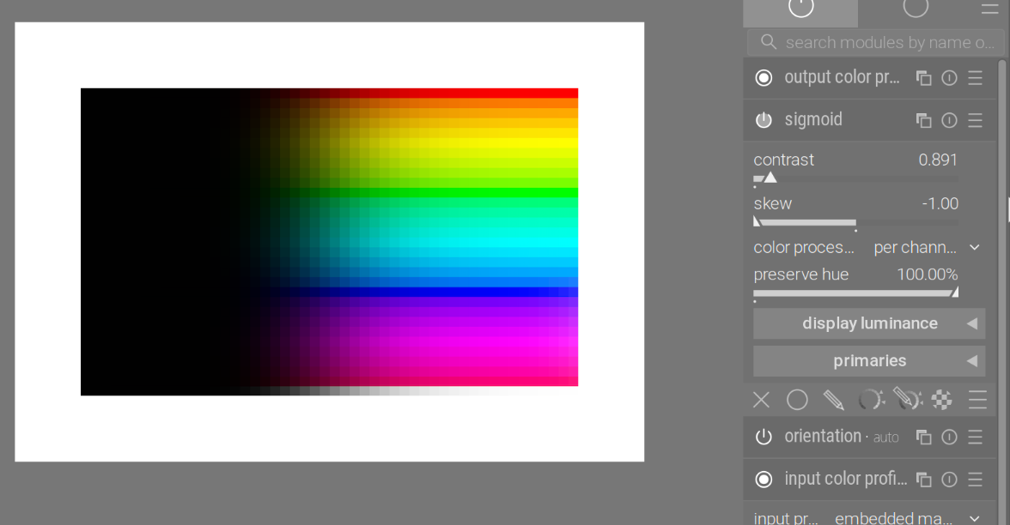Screen dimensions: 1010x525
Task: Click the contrast slider
Action: pyautogui.click(x=855, y=178)
